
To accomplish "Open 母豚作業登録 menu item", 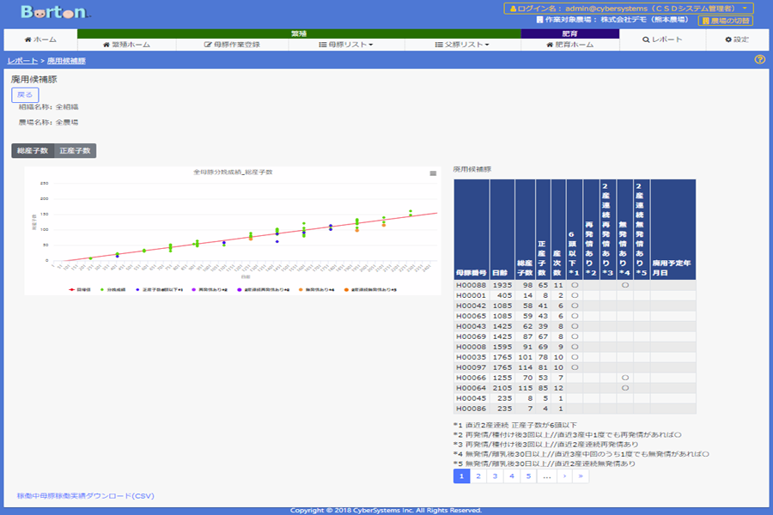I will pyautogui.click(x=232, y=45).
